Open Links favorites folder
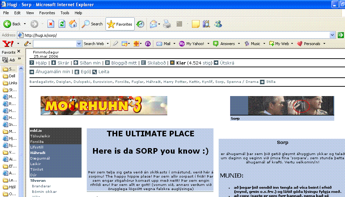The height and width of the screenshot is (197, 345). click(10, 83)
